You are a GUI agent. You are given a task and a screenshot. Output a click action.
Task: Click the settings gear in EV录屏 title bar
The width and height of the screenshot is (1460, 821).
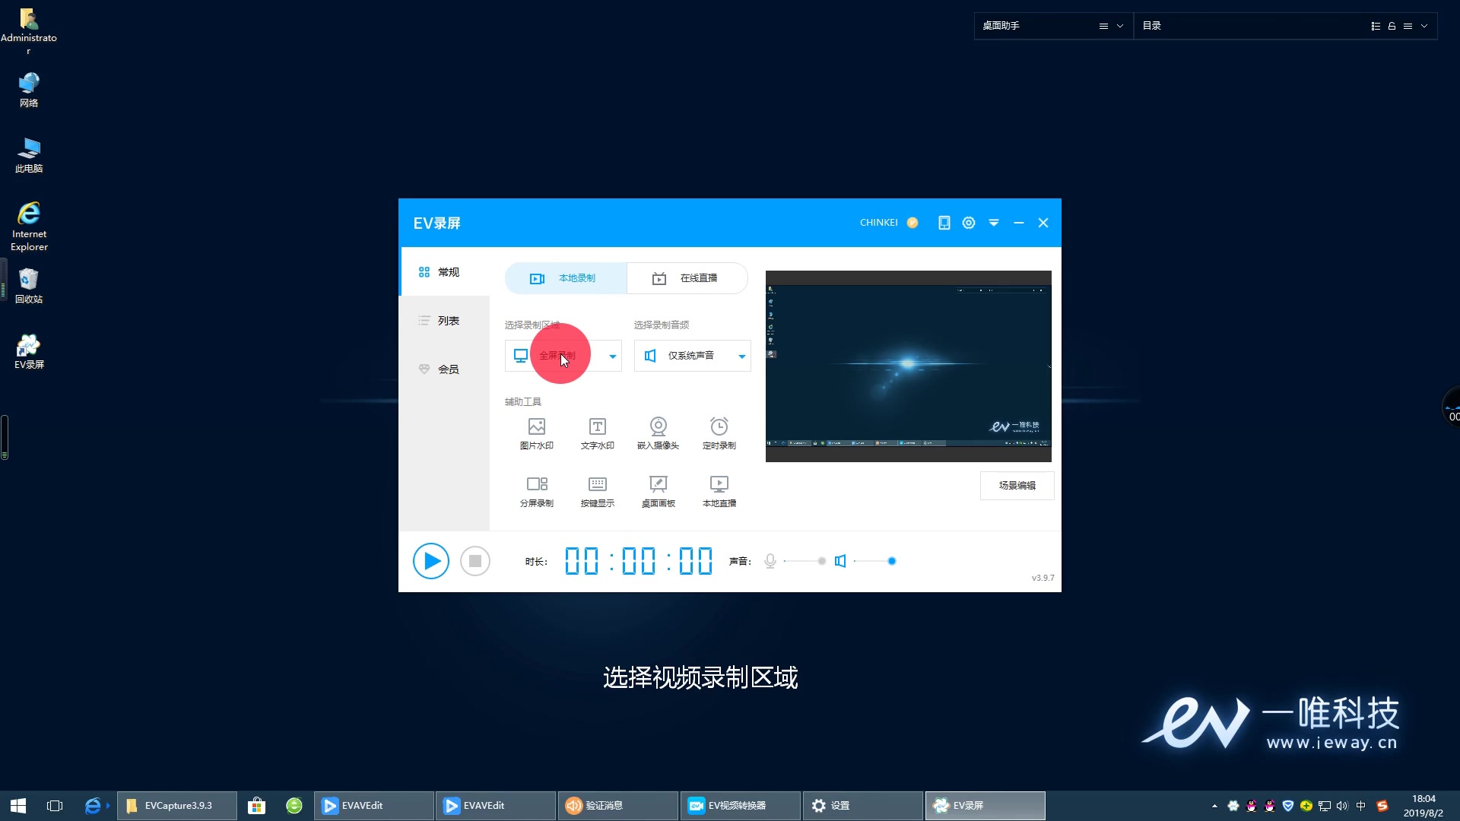(x=969, y=223)
